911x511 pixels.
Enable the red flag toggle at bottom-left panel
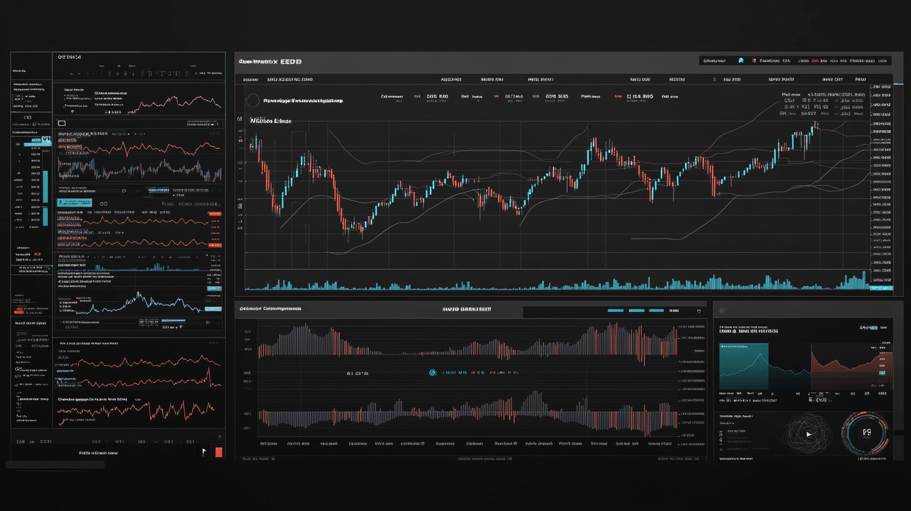(x=218, y=452)
